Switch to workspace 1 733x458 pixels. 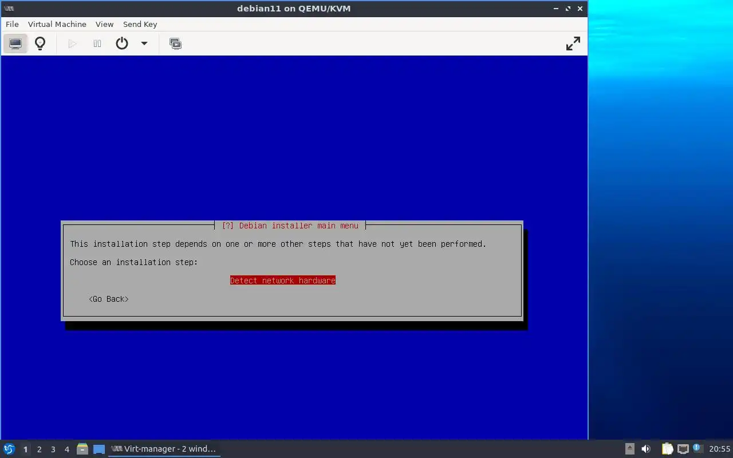tap(25, 449)
